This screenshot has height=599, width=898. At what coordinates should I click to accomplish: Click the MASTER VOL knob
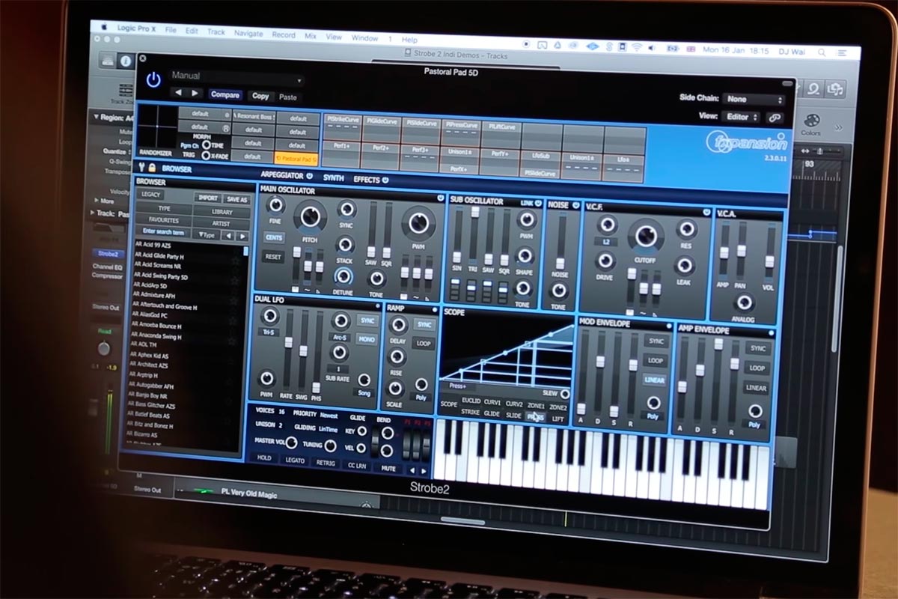[x=292, y=443]
